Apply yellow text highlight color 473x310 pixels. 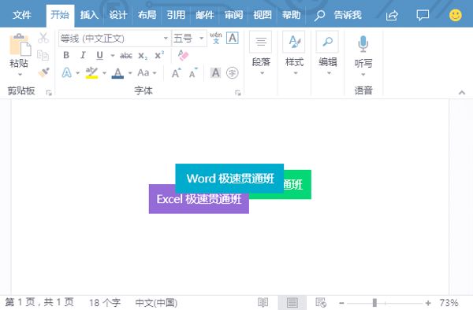[x=91, y=73]
